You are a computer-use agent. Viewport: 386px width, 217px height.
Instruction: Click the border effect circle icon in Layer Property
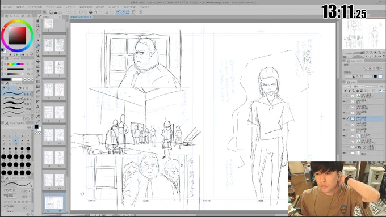click(367, 68)
